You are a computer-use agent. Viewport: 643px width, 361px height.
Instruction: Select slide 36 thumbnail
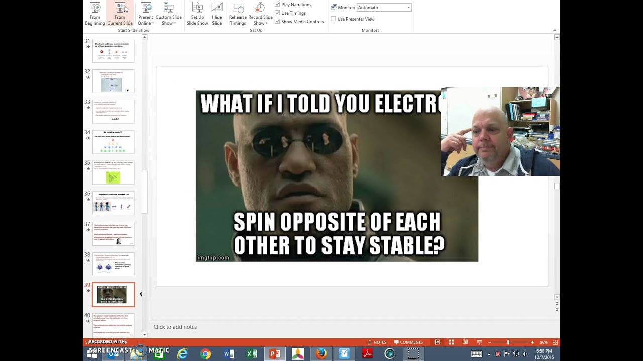114,203
